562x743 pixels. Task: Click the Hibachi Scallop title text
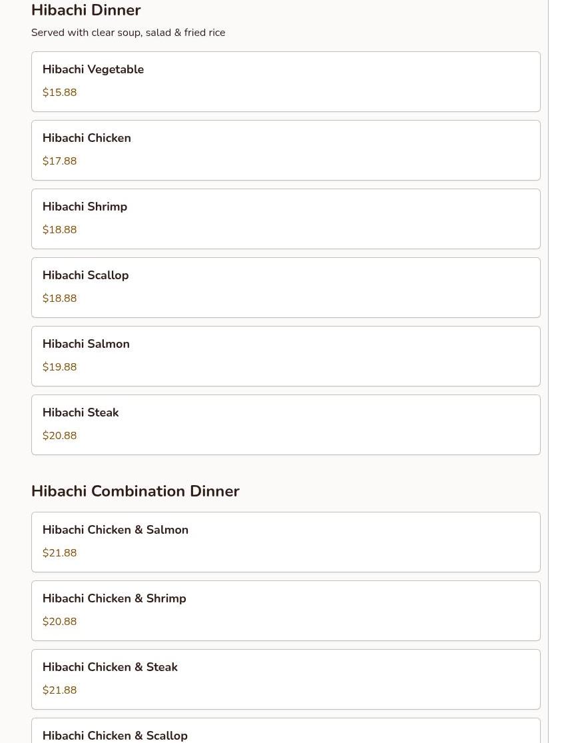coord(86,275)
